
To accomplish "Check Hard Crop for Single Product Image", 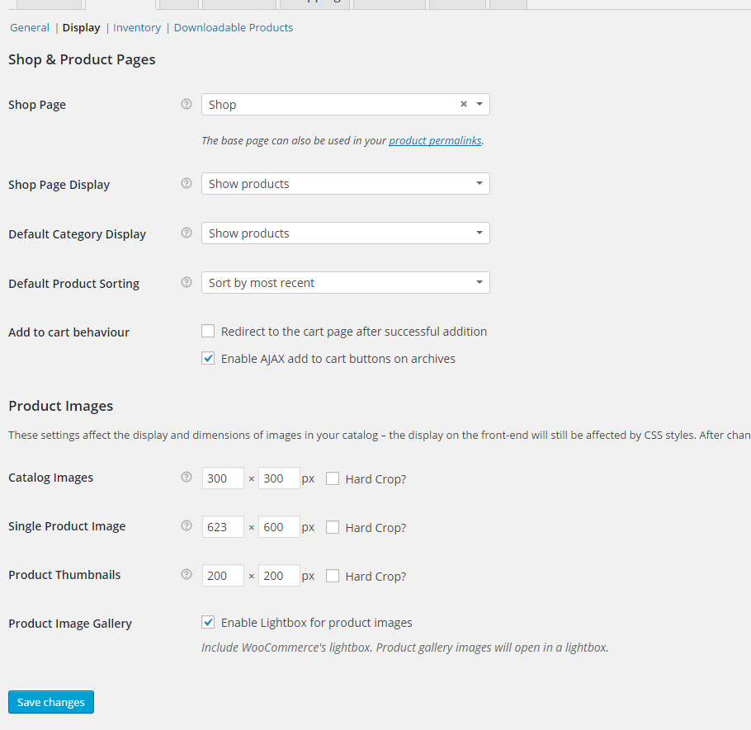I will [x=333, y=528].
